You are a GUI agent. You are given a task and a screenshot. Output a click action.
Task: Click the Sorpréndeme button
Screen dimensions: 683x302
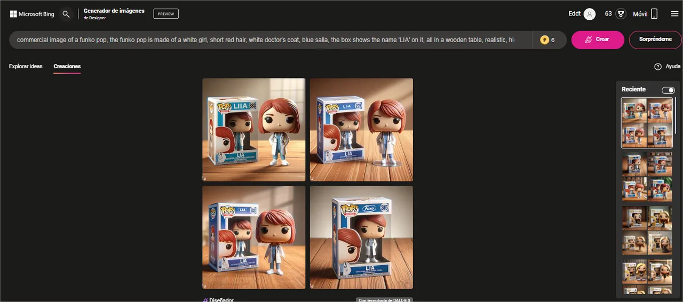655,39
